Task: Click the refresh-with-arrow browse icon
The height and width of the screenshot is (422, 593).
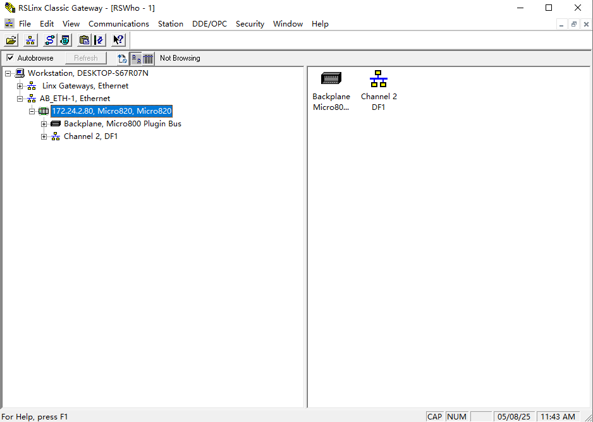Action: tap(122, 59)
